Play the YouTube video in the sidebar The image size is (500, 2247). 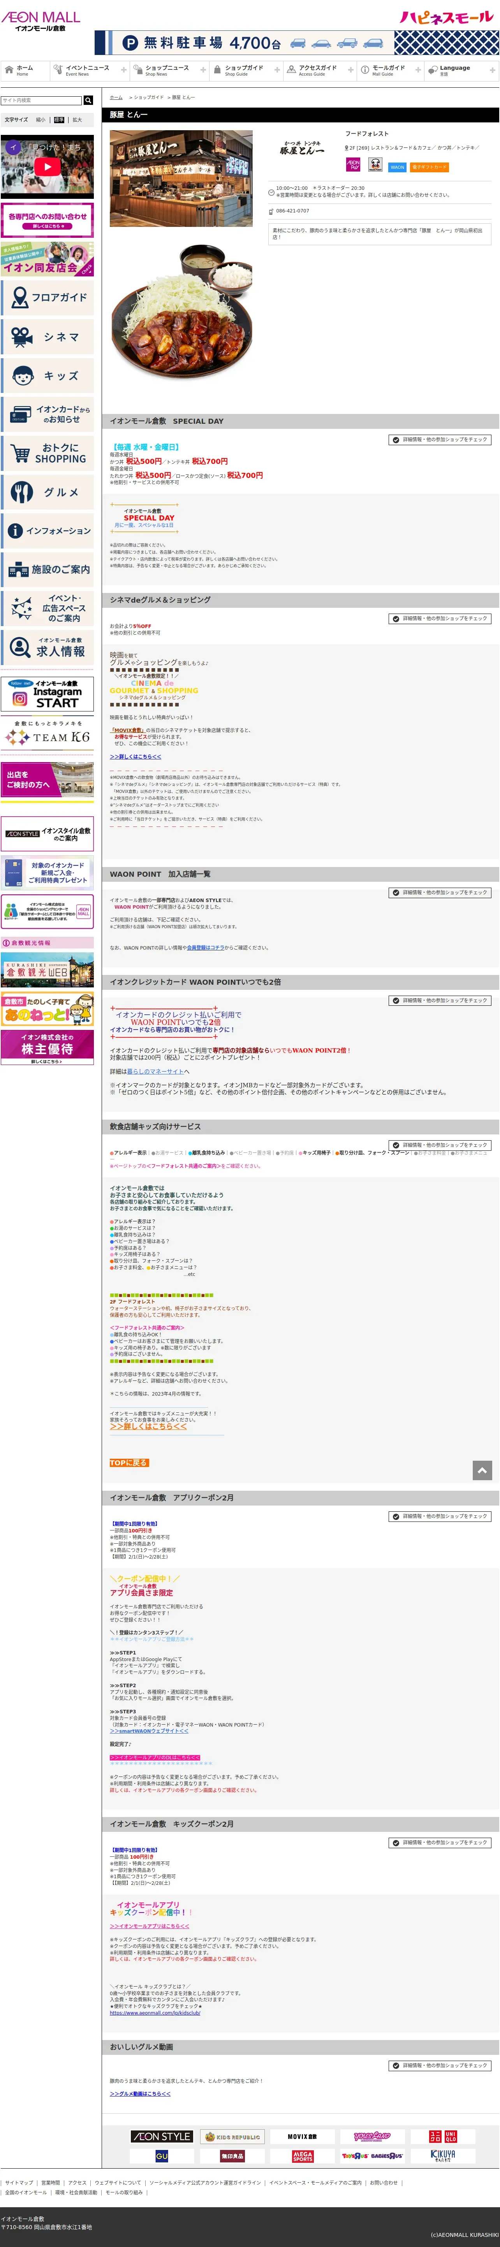click(47, 166)
